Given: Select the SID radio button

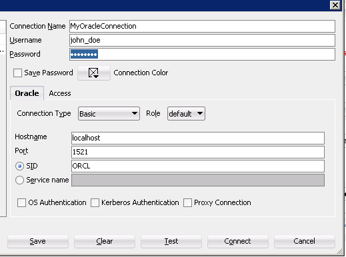Looking at the screenshot, I should pyautogui.click(x=19, y=166).
